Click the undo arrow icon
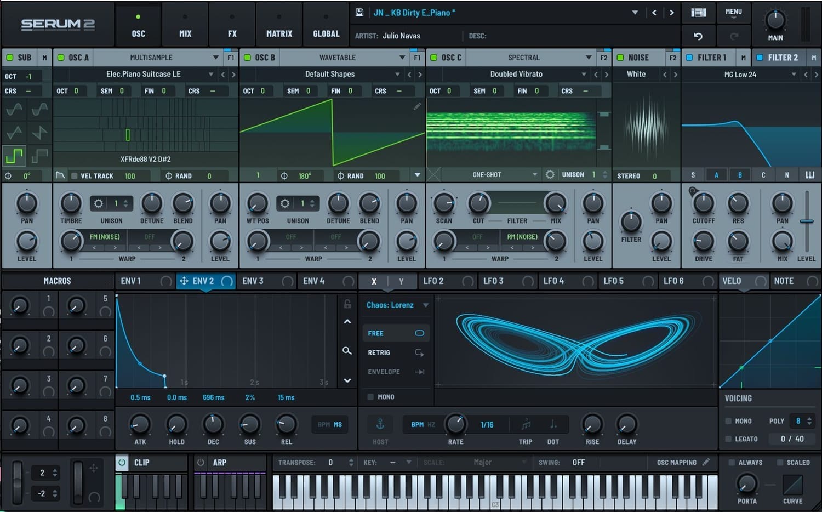 coord(698,36)
